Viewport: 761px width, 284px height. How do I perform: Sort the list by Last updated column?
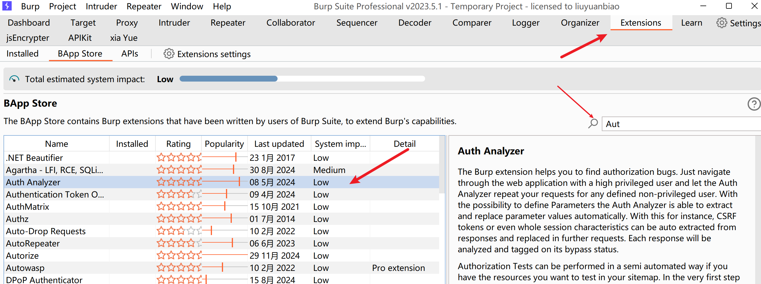click(279, 144)
